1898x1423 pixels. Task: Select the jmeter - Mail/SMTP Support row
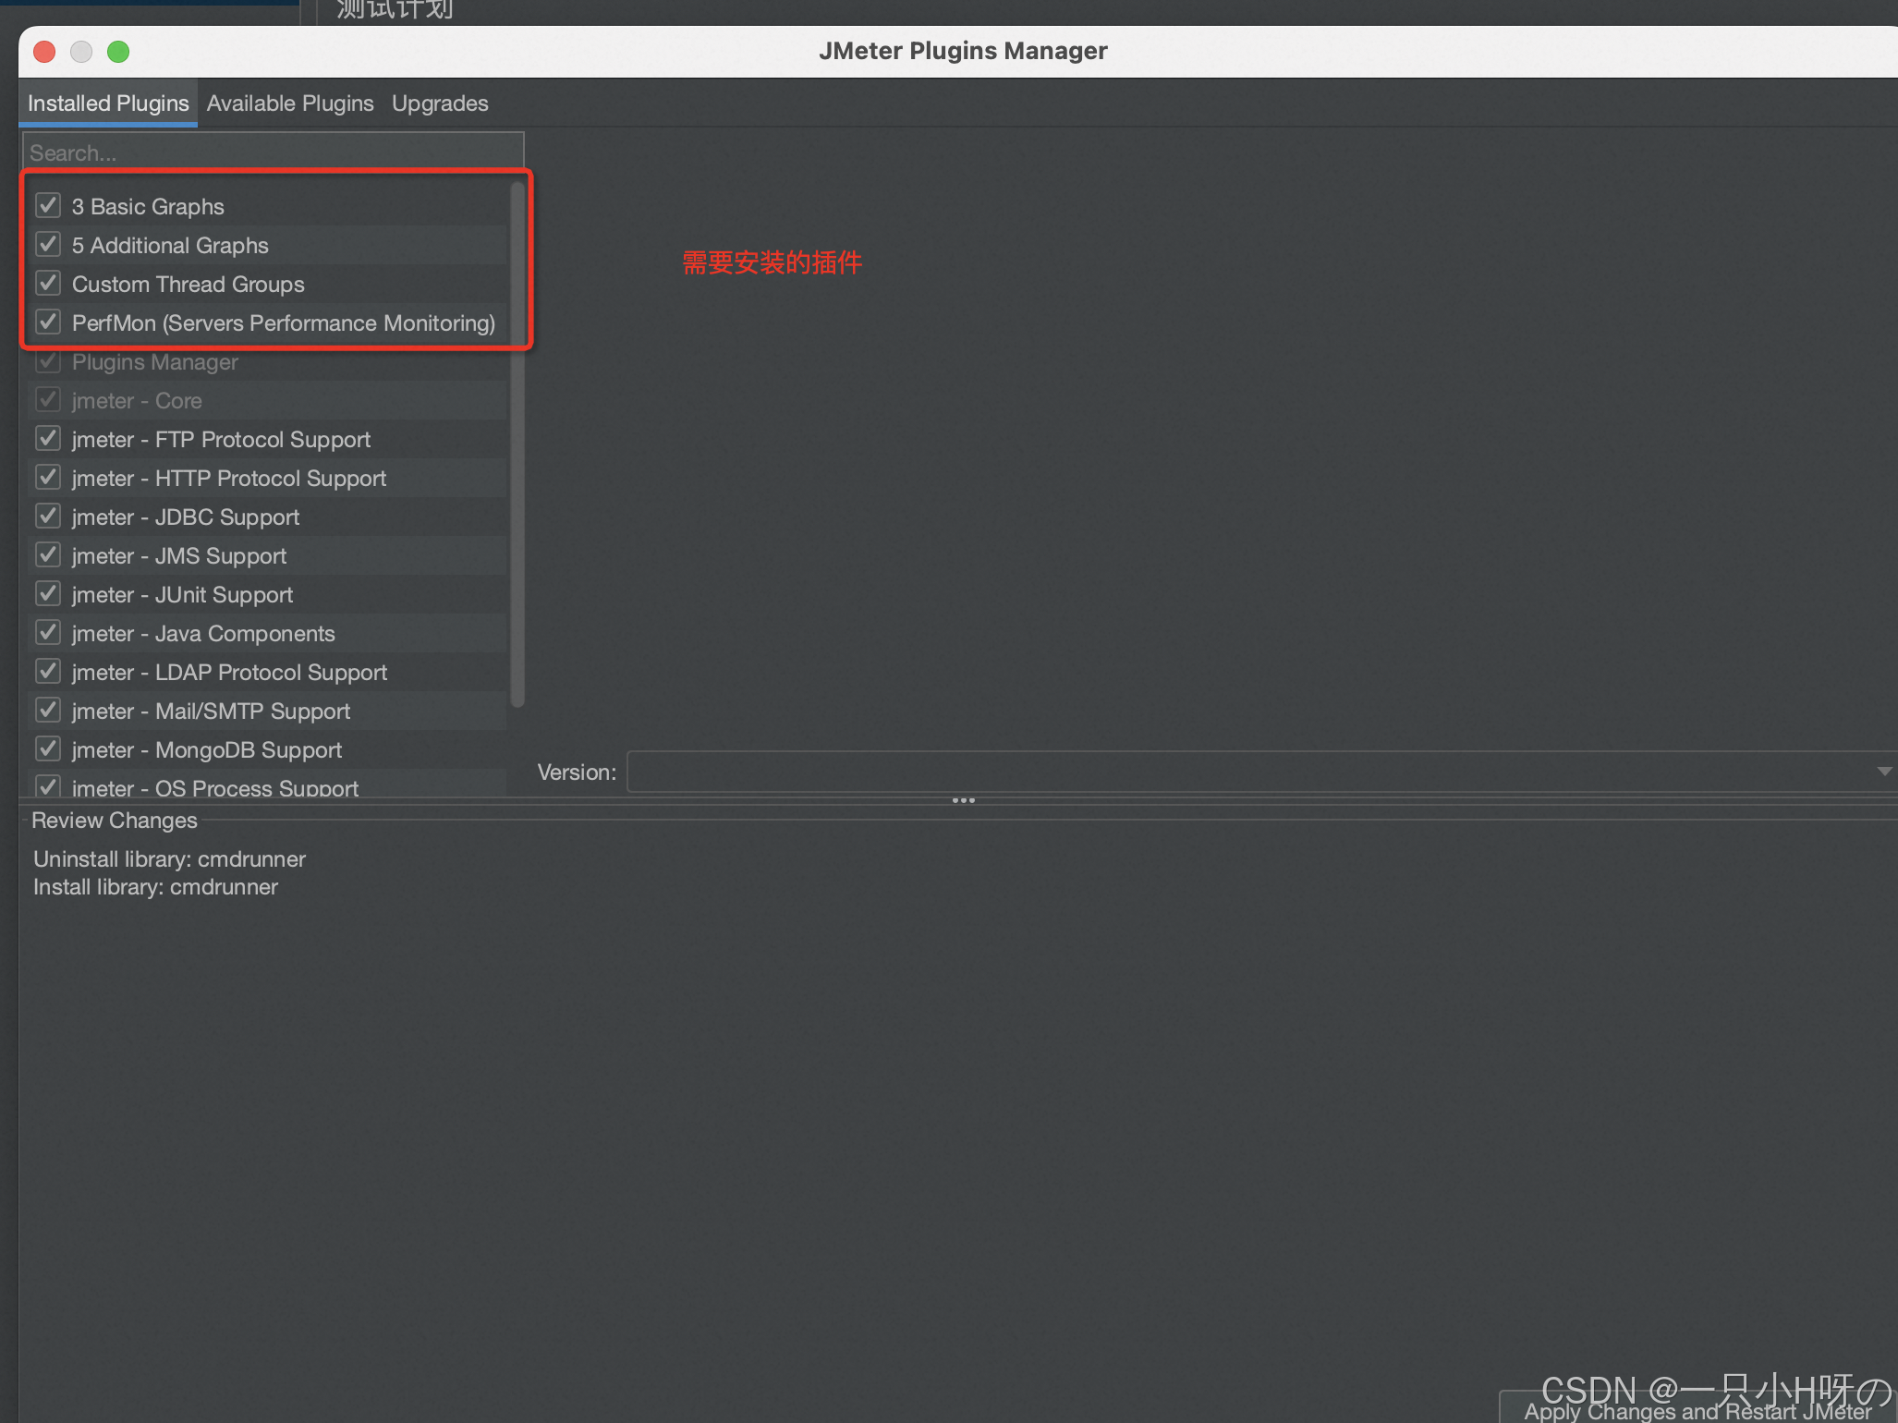[x=268, y=711]
